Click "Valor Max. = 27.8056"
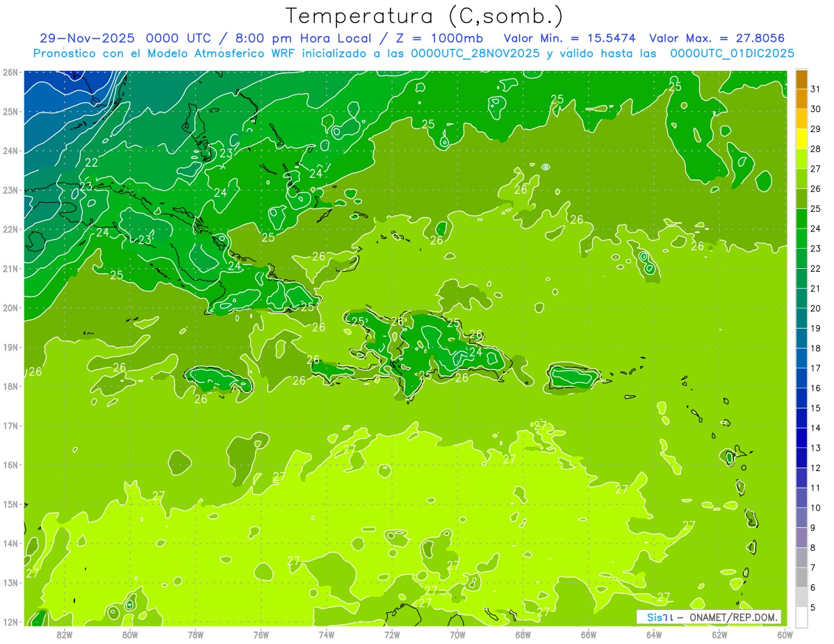 717,38
